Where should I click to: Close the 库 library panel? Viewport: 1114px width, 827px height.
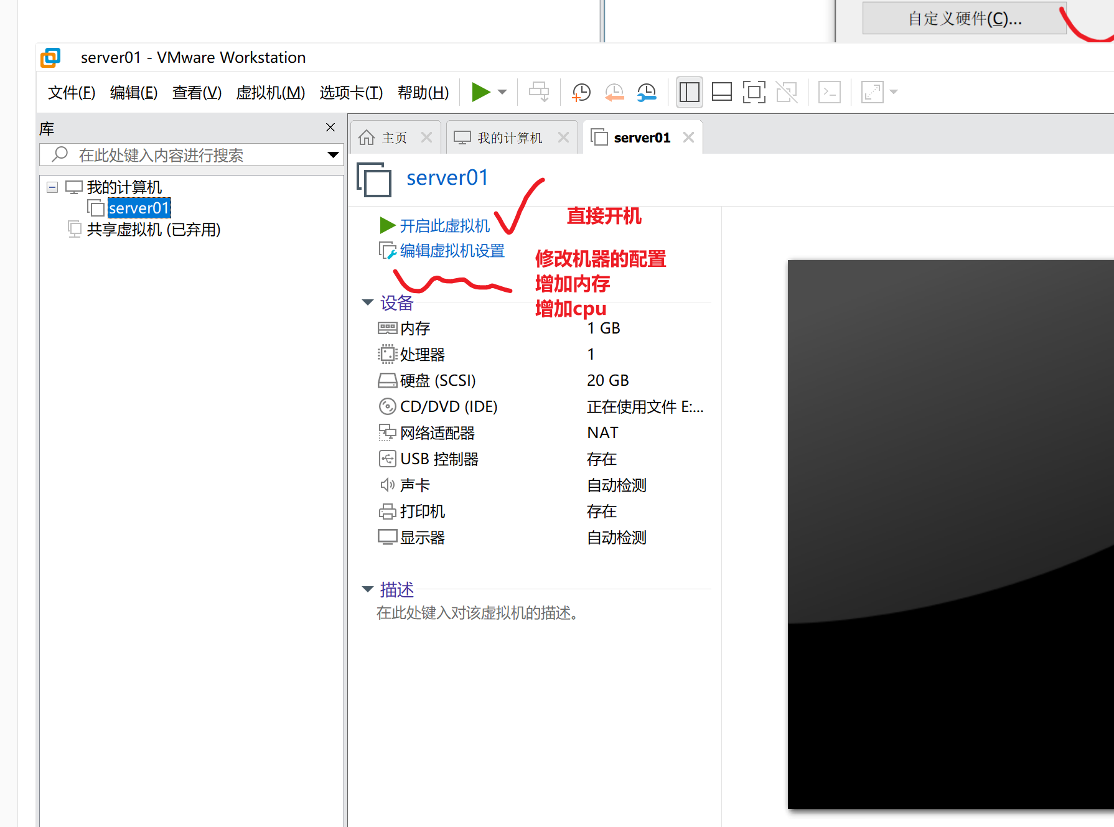tap(330, 128)
